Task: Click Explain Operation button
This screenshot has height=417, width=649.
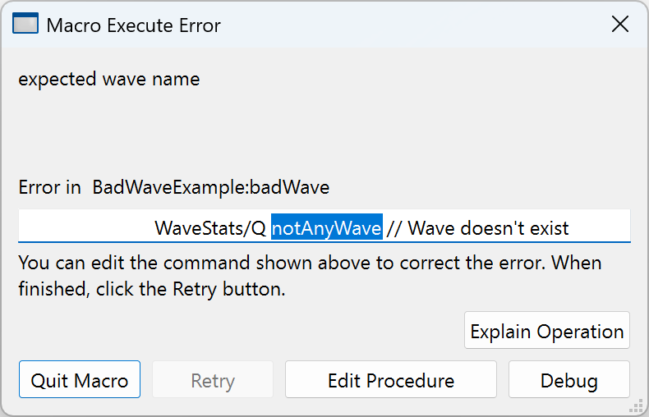Action: point(546,331)
